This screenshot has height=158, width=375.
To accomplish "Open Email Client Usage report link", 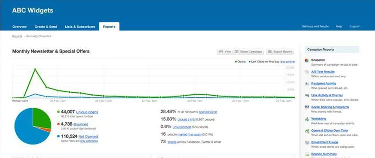I will 325,142.
